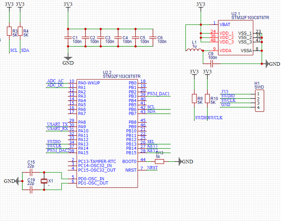The image size is (281, 221).
Task: Select resistor R3 on the SCL line
Action: pos(9,31)
